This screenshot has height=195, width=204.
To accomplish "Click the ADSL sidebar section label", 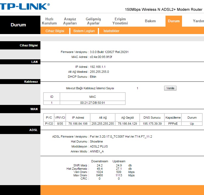I will click(34, 130).
